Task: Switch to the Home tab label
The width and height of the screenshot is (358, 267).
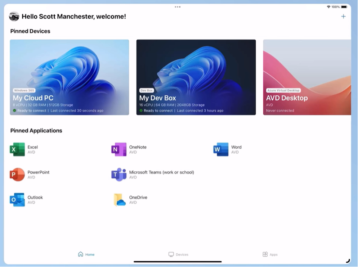Action: 90,254
